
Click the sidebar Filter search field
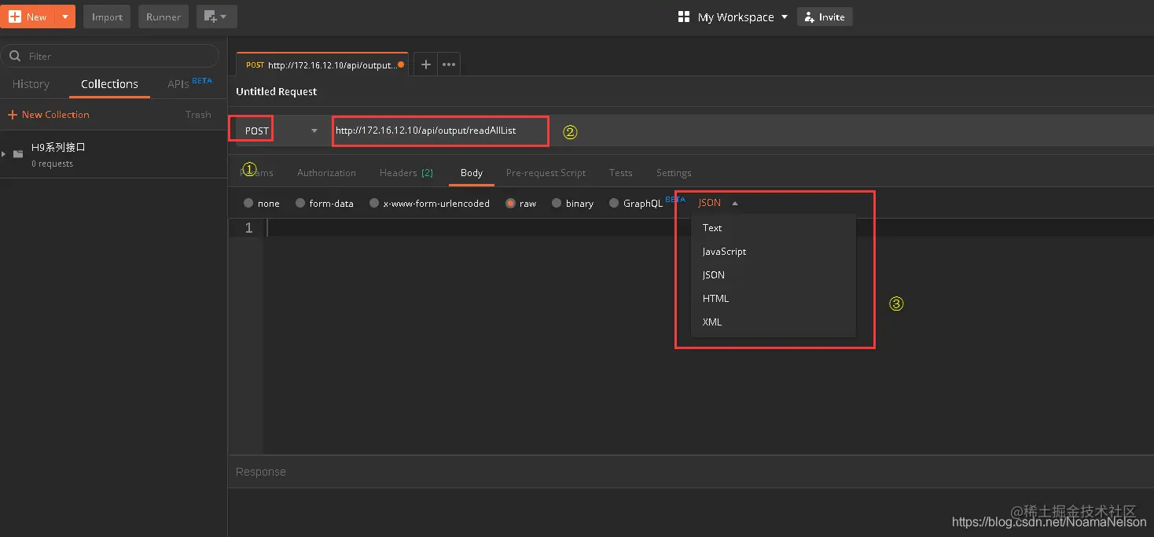[110, 56]
